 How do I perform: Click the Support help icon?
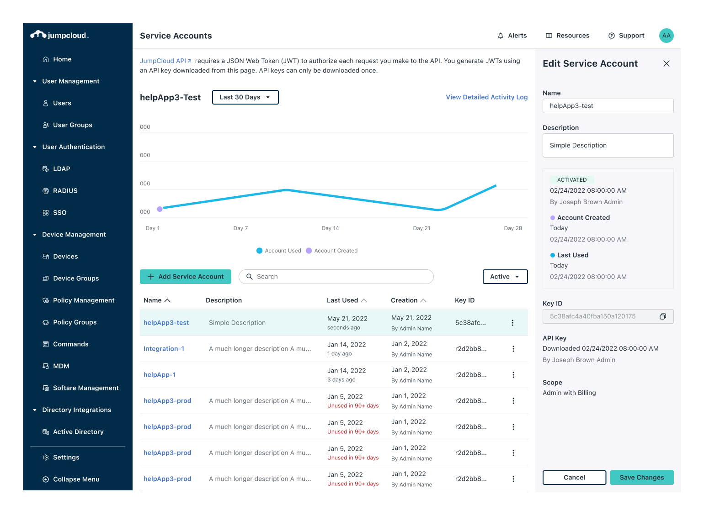[x=611, y=36]
